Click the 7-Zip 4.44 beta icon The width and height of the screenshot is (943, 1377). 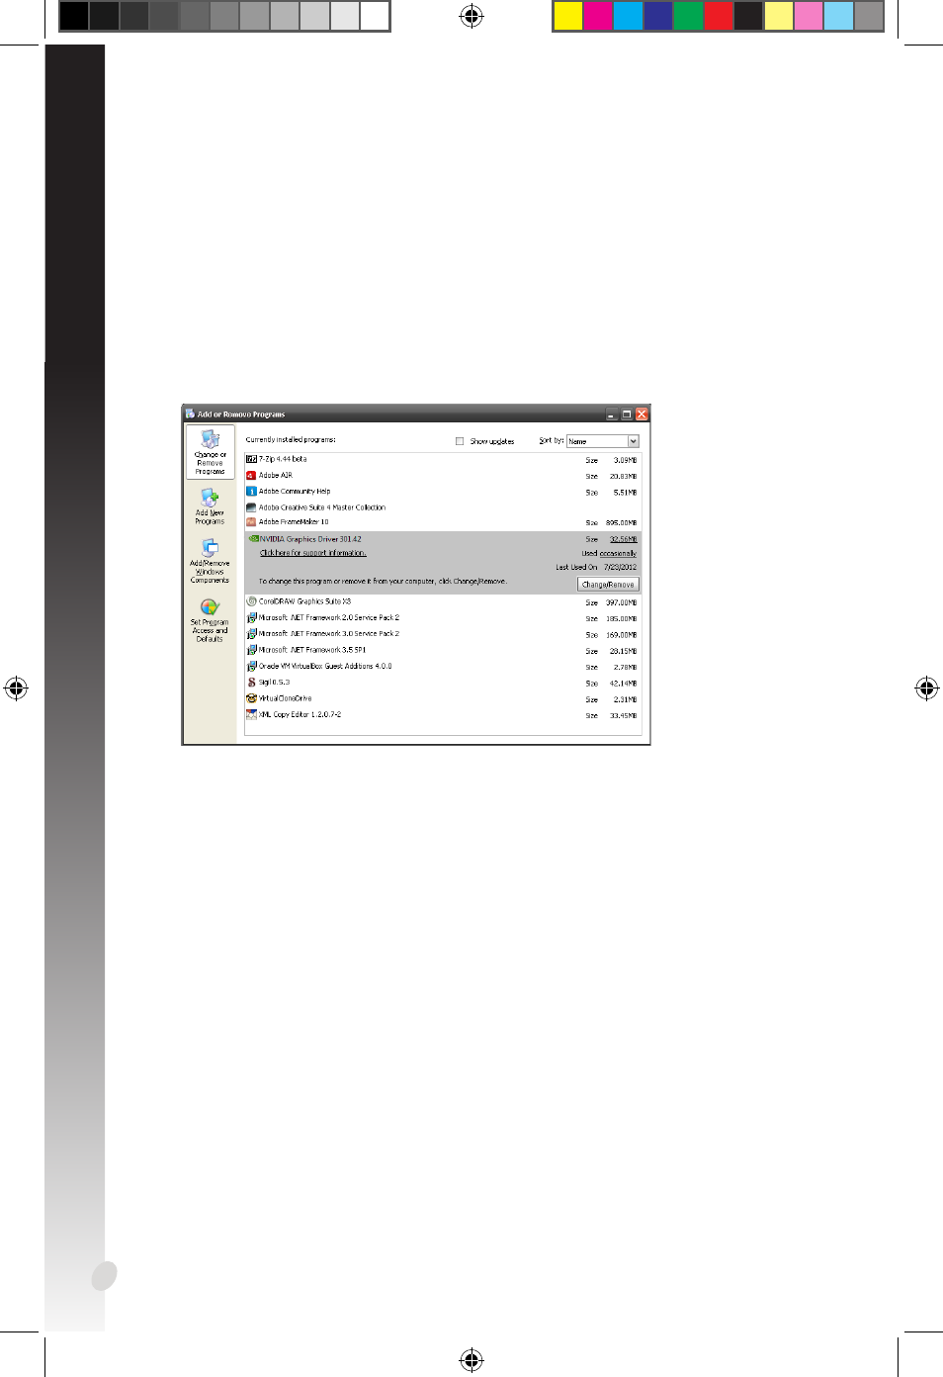251,459
